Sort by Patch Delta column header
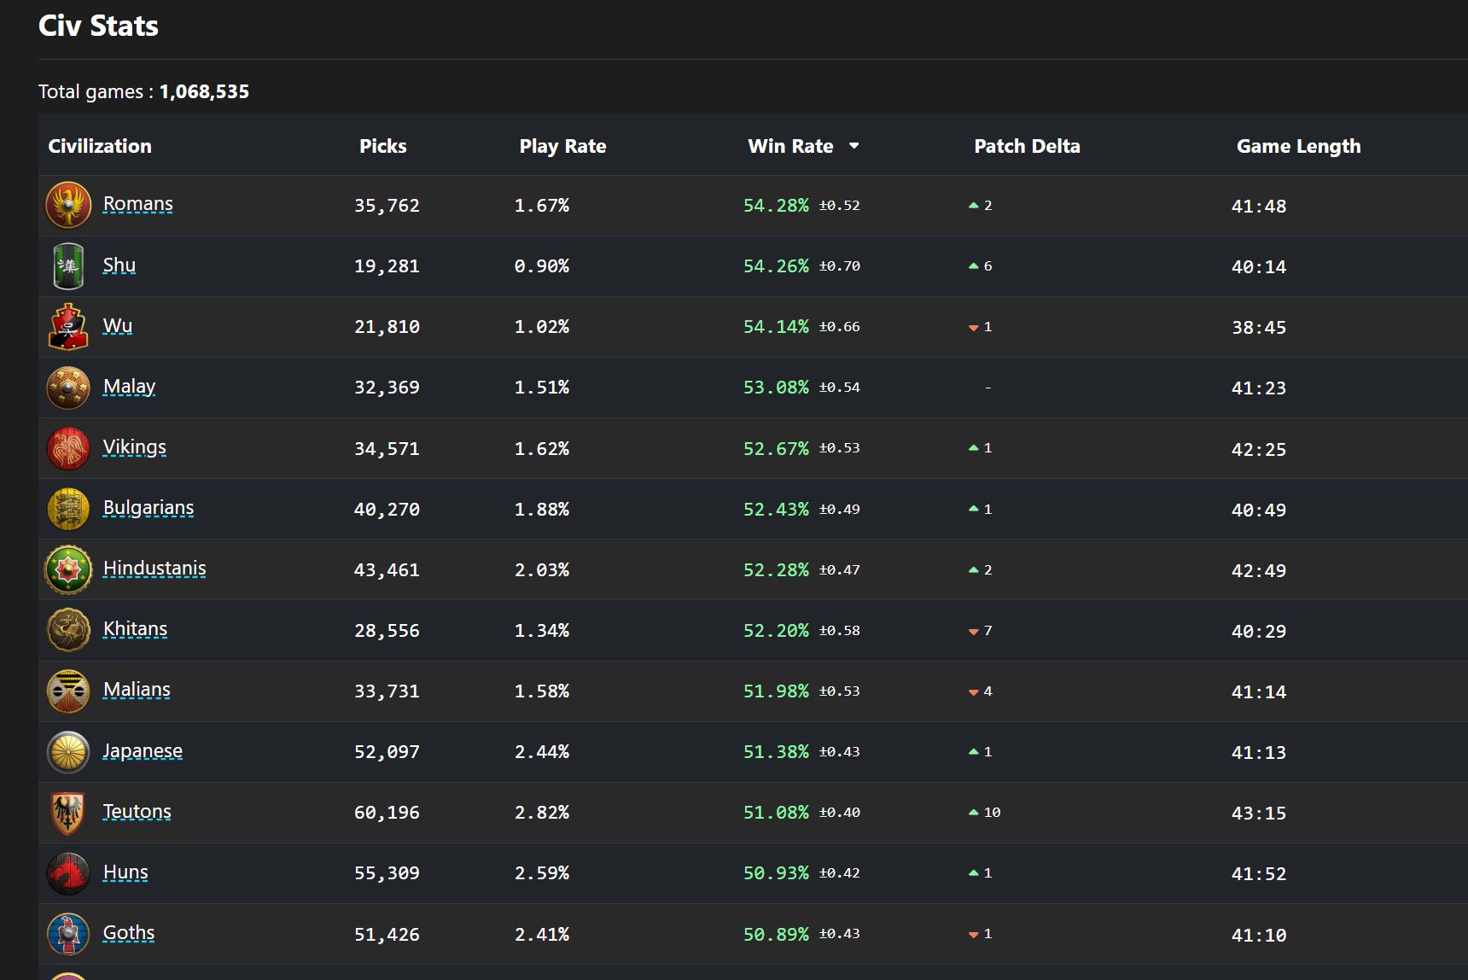 click(x=1027, y=146)
